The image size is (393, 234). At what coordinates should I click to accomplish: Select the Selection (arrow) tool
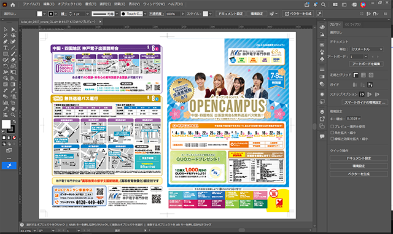pos(6,29)
